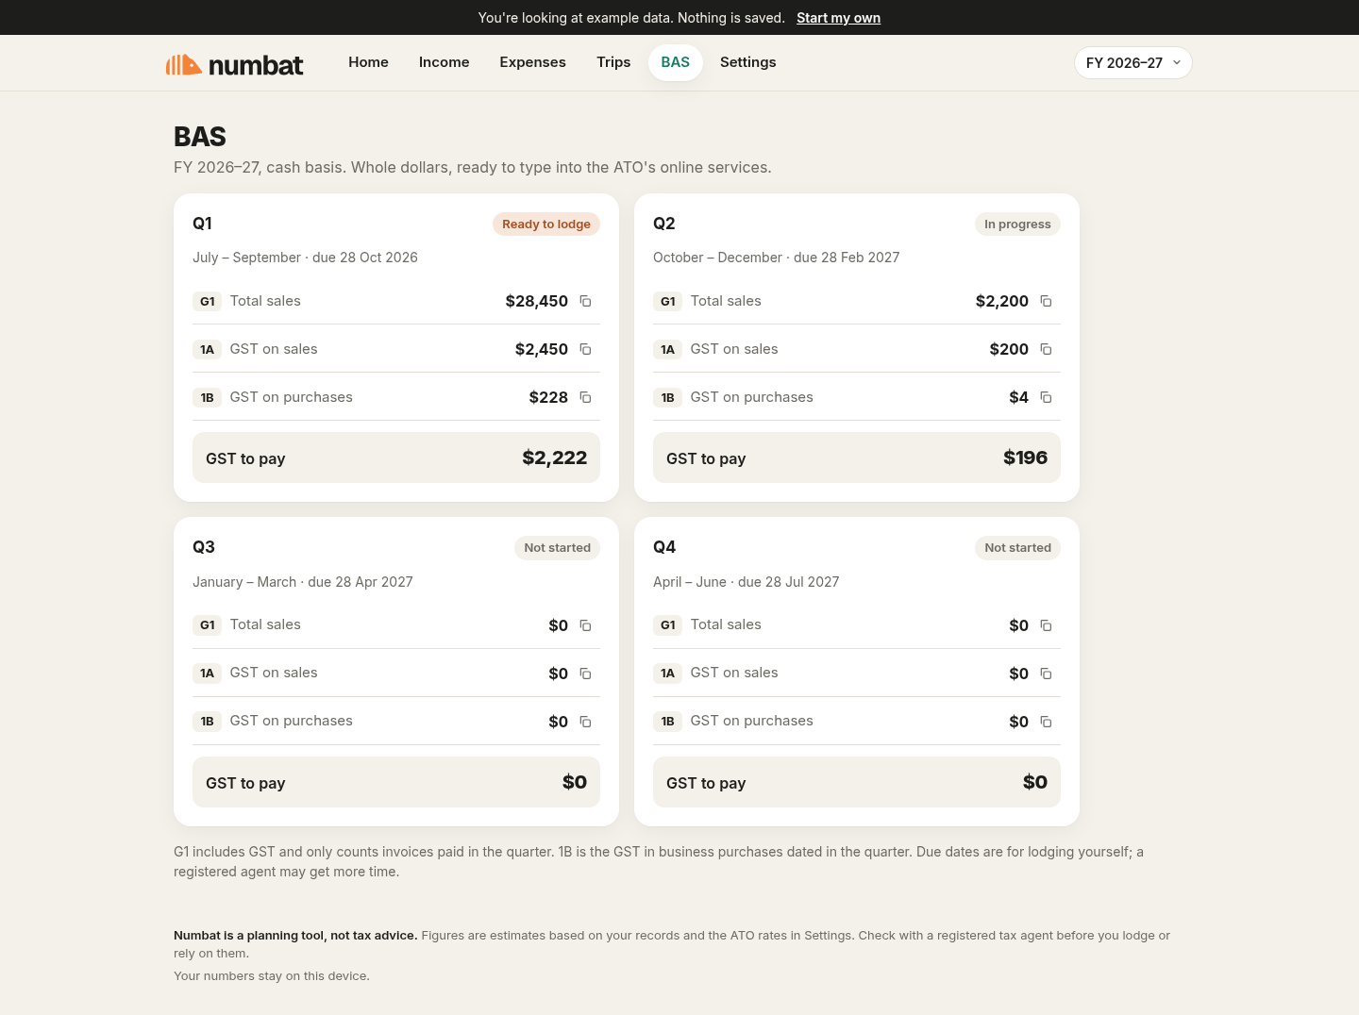Screen dimensions: 1359x1015
Task: Click the $228 GST on purchases value
Action: (548, 397)
